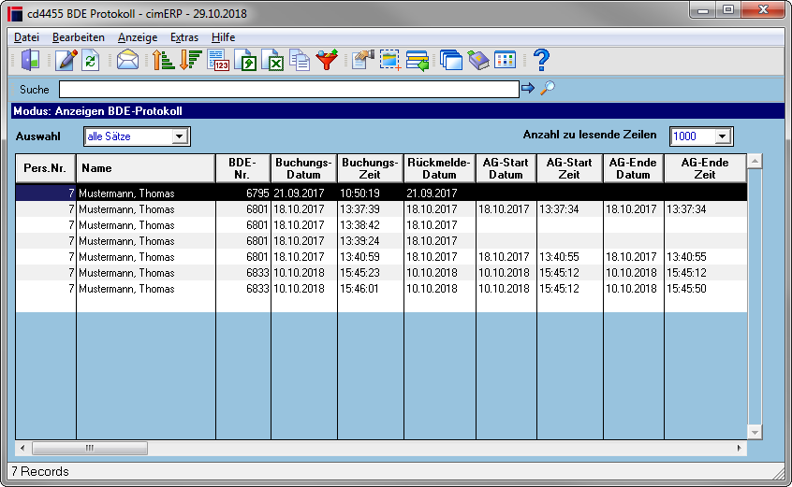Click the exit door icon in toolbar
The height and width of the screenshot is (487, 792).
pyautogui.click(x=30, y=60)
